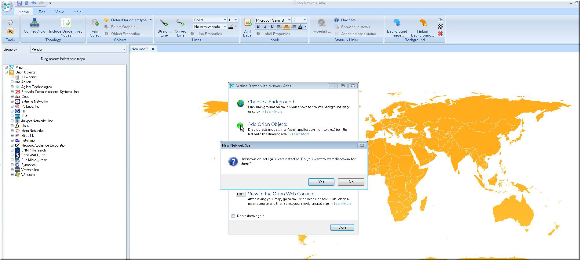Click the Customize Quick Access Toolbar arrow
This screenshot has height=260, width=580.
[50, 3]
